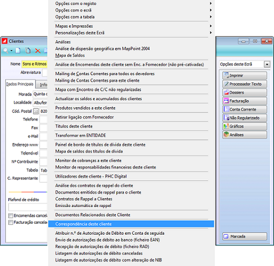The height and width of the screenshot is (266, 274).
Task: Click the search magnifier icon in Clientes toolbar
Action: click(6, 50)
